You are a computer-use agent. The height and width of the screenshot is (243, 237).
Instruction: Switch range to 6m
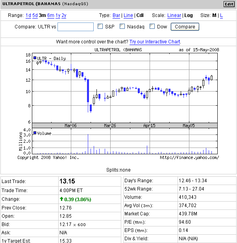tap(50, 15)
